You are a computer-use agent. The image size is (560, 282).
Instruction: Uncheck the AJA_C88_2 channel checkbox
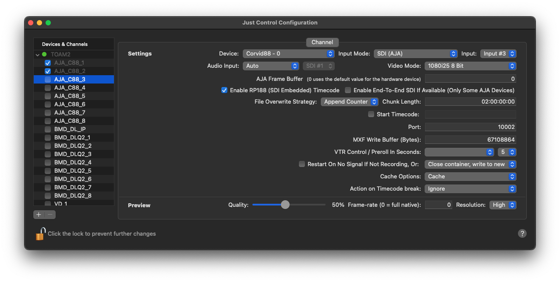(x=48, y=71)
